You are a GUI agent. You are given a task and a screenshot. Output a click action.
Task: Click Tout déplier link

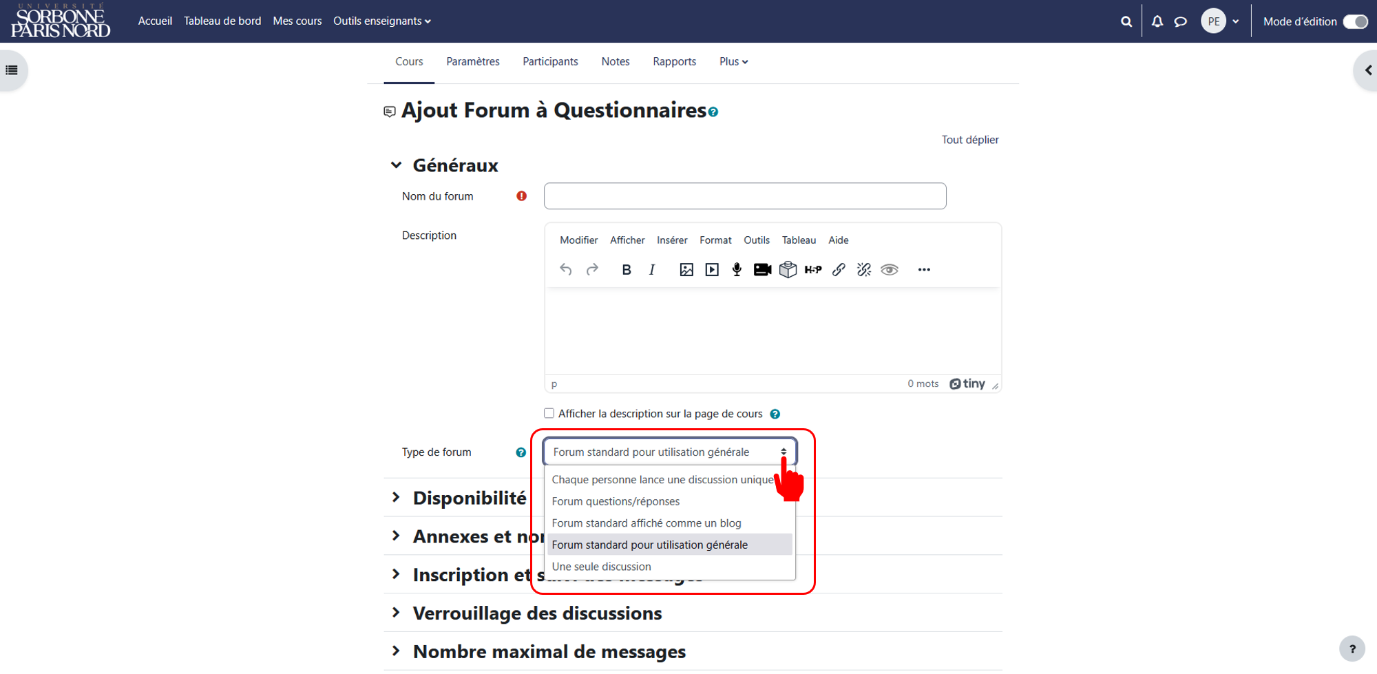pyautogui.click(x=970, y=140)
